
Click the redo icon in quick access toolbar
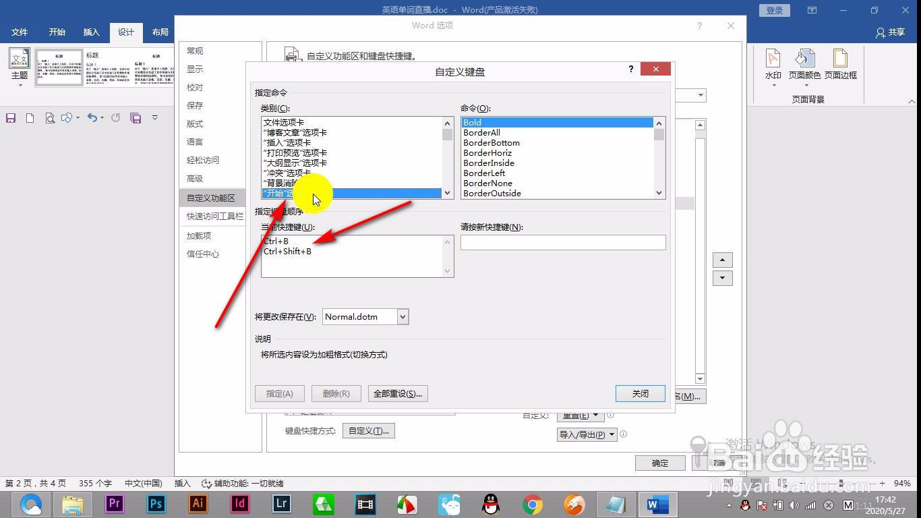point(116,118)
